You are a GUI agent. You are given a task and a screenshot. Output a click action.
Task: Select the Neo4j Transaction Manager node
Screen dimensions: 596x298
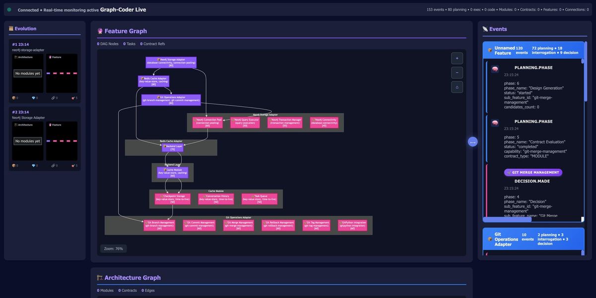[285, 122]
